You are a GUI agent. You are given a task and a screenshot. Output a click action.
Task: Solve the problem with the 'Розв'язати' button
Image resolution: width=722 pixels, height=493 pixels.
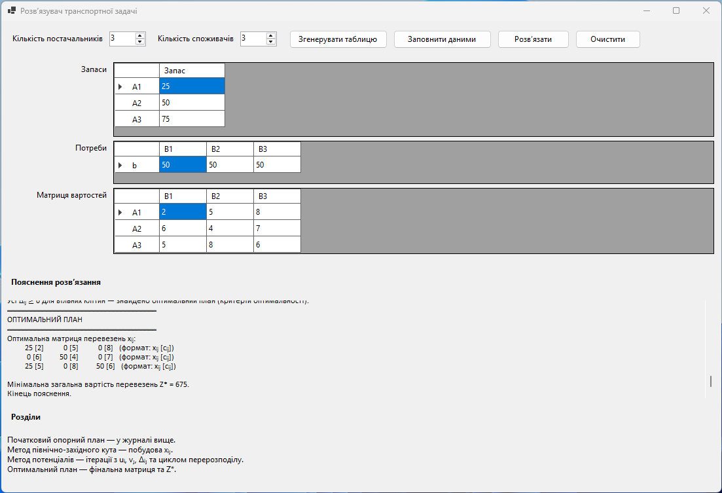(x=533, y=39)
